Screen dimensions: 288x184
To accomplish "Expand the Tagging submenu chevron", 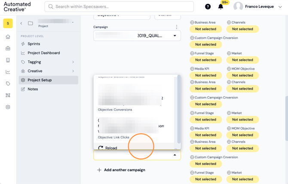I will click(73, 62).
